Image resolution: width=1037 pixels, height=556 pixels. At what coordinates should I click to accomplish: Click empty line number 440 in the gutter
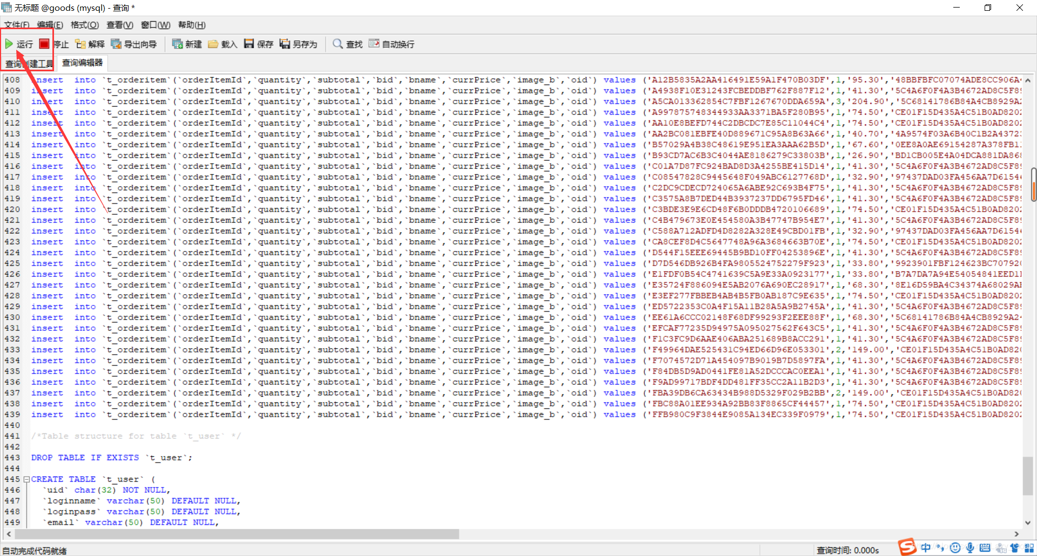[x=12, y=425]
